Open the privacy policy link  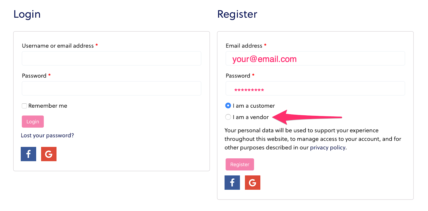pyautogui.click(x=328, y=148)
